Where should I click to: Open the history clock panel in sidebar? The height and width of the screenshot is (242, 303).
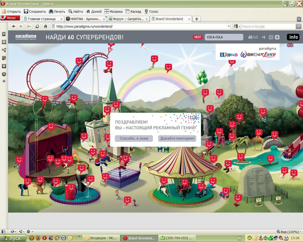click(x=4, y=74)
